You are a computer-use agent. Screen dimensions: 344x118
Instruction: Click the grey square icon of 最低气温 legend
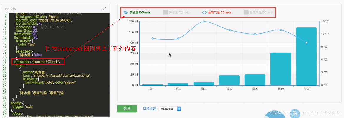(x=246, y=12)
